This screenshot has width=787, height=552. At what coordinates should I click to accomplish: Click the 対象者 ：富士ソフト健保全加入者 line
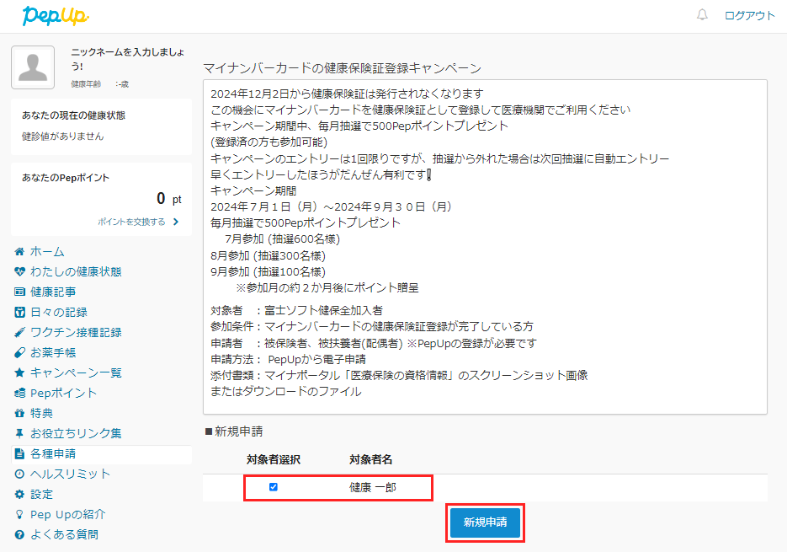(296, 311)
